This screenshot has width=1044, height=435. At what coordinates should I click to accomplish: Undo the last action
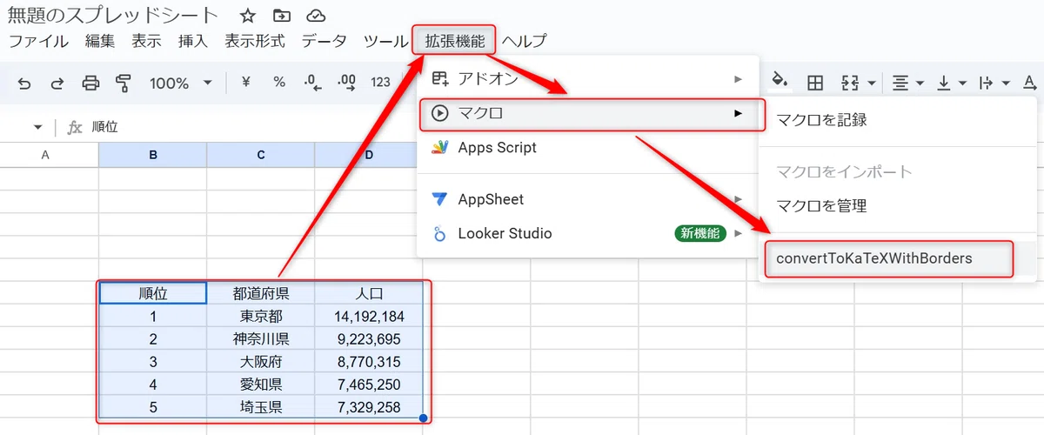[24, 83]
